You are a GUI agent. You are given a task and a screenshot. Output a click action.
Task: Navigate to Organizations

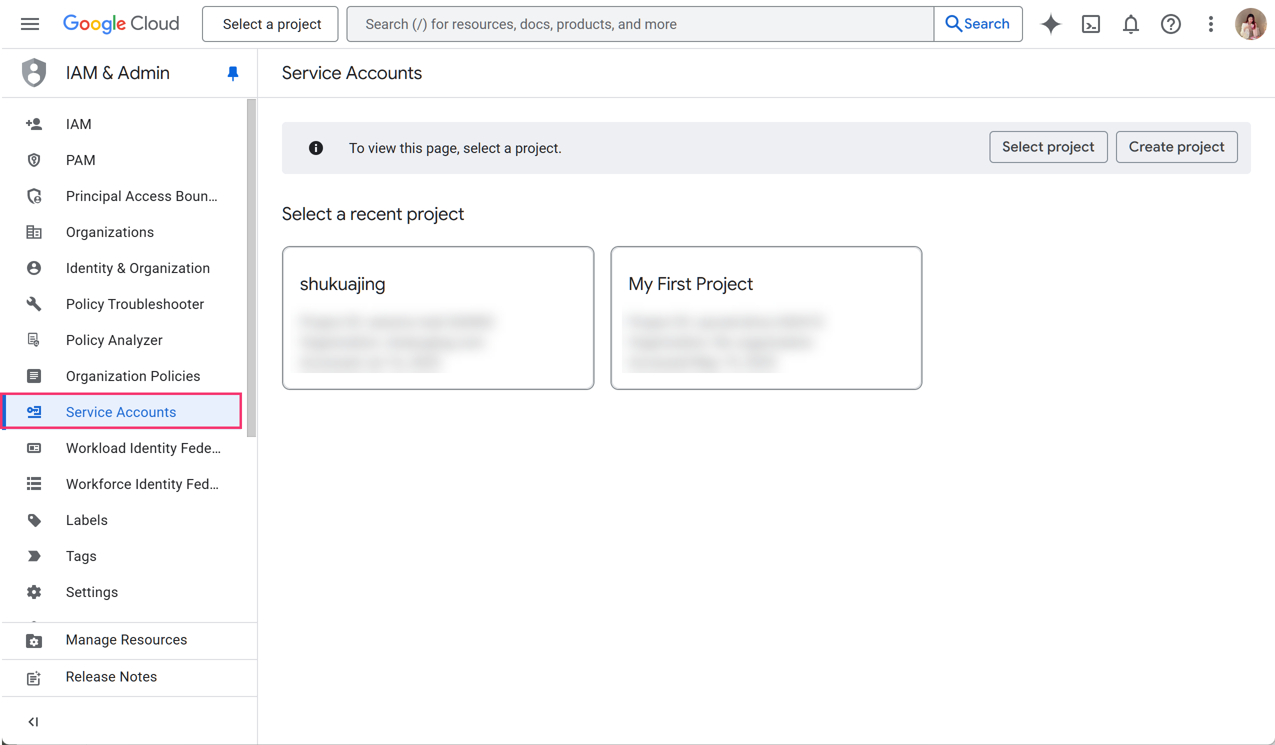tap(122, 232)
